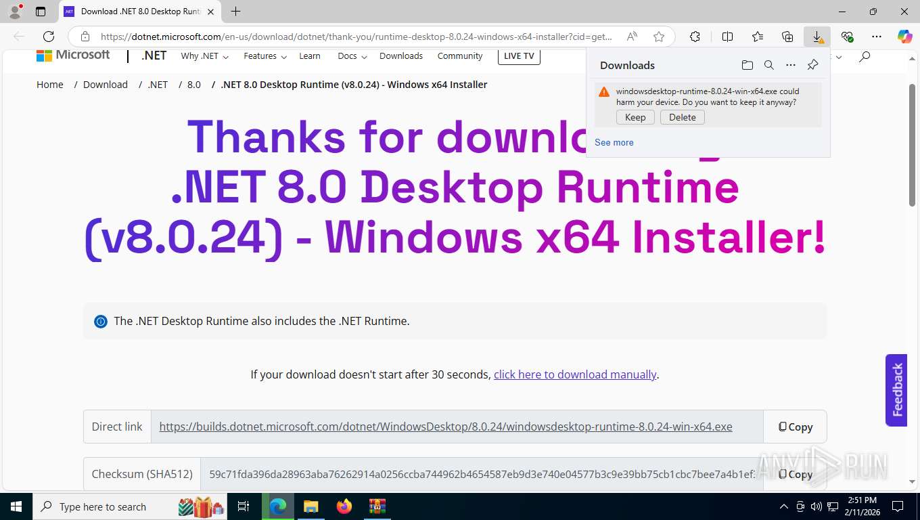Click the taskbar search box
Viewport: 920px width, 520px height.
click(130, 506)
